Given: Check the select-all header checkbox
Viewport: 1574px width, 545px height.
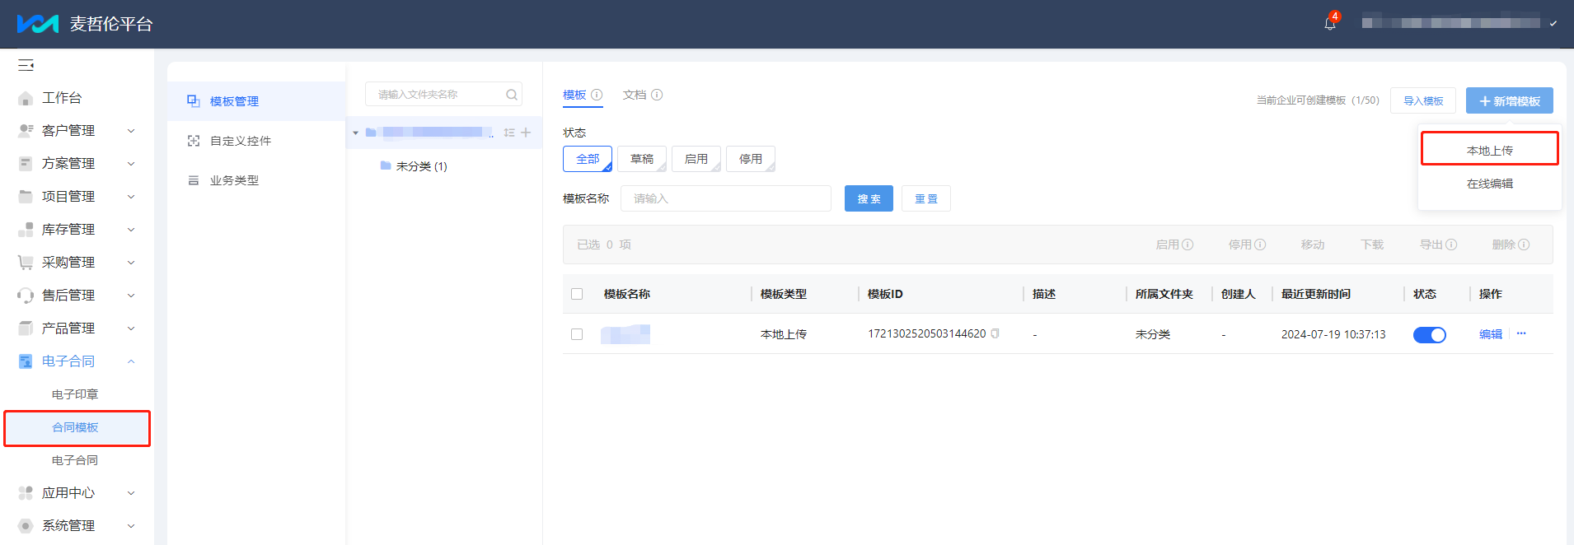Looking at the screenshot, I should click(x=577, y=294).
